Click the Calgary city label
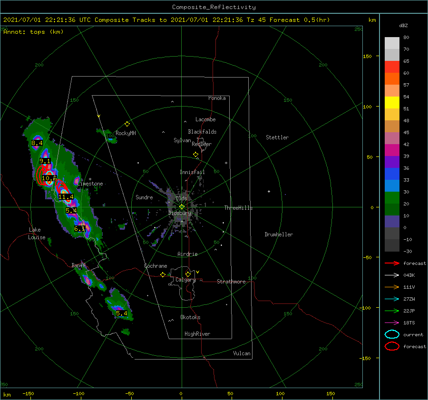Screen dimensions: 428x400 tap(185, 280)
